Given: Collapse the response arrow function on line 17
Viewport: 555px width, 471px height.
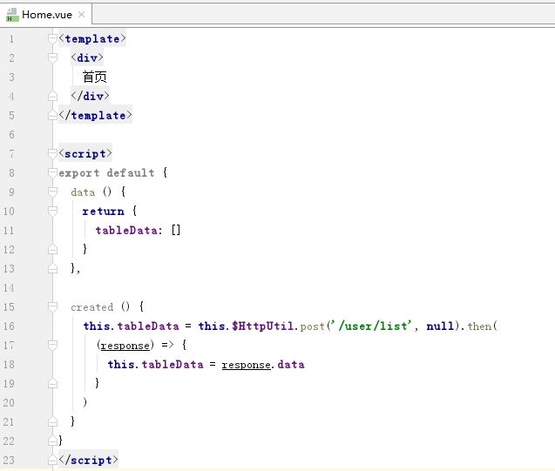Looking at the screenshot, I should [x=52, y=345].
